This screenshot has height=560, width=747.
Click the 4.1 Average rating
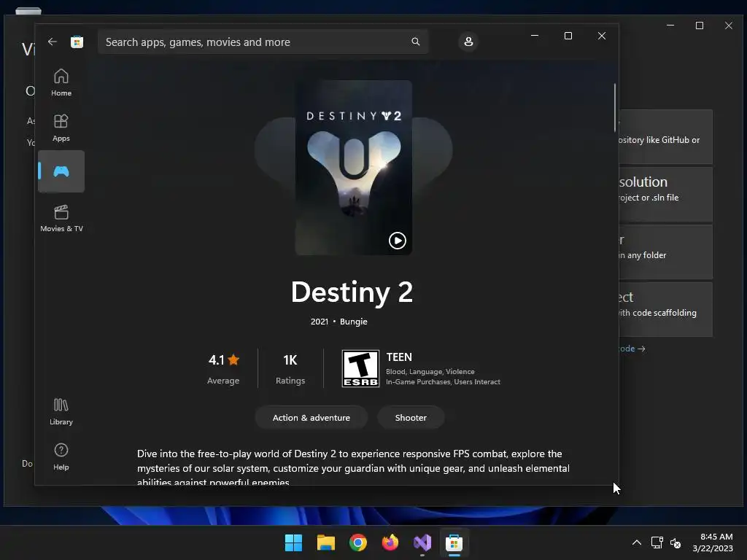coord(223,368)
